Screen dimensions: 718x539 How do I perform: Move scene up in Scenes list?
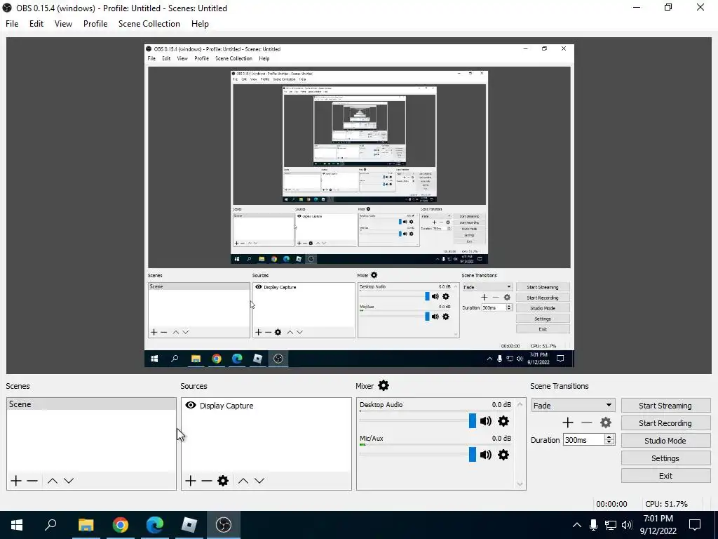click(53, 481)
